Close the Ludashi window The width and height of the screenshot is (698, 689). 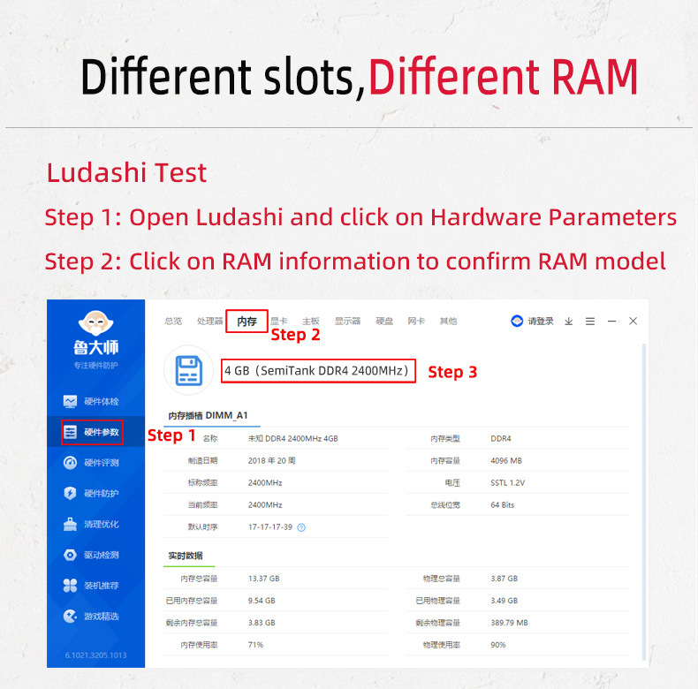point(633,321)
